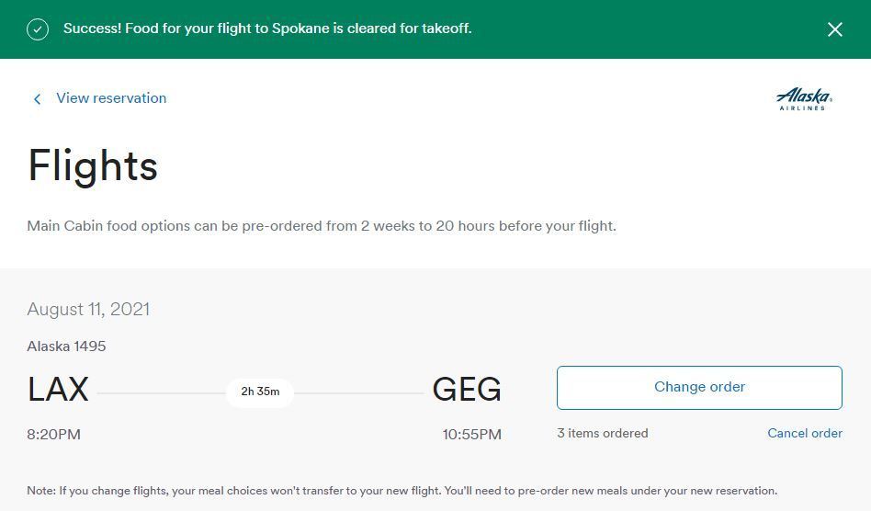Open the View reservation link

(x=111, y=98)
